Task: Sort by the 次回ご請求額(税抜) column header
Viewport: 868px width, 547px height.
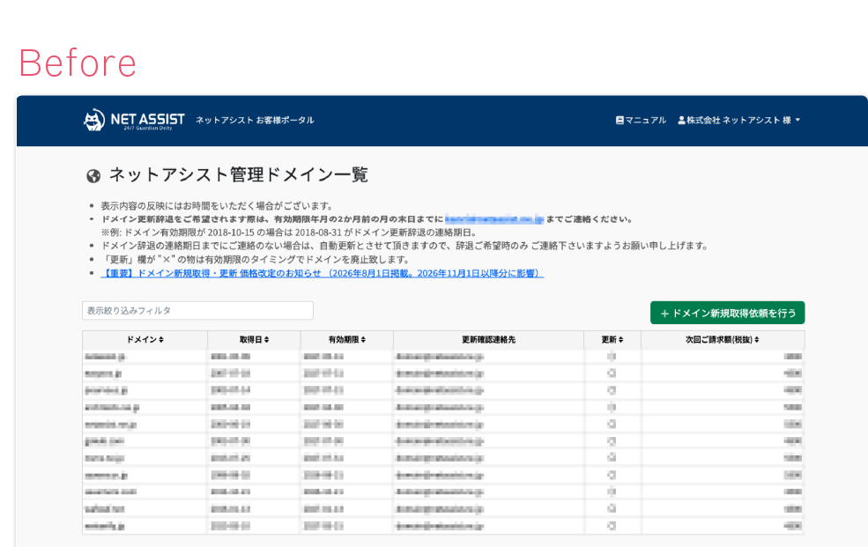Action: click(723, 340)
